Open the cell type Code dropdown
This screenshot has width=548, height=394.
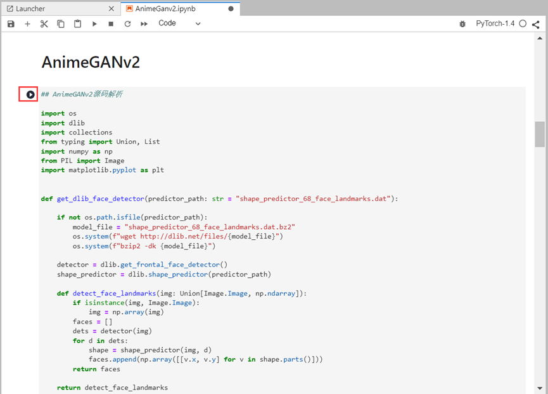179,23
